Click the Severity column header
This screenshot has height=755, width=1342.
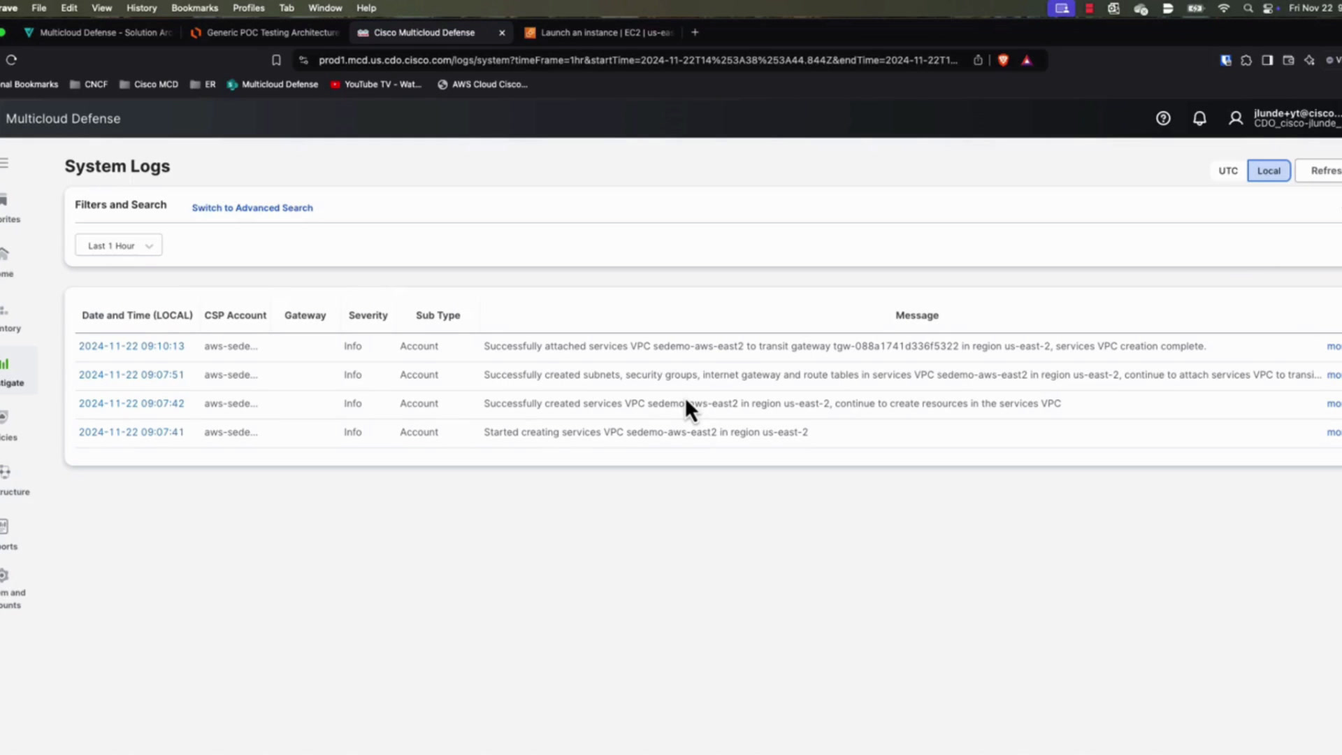point(368,315)
